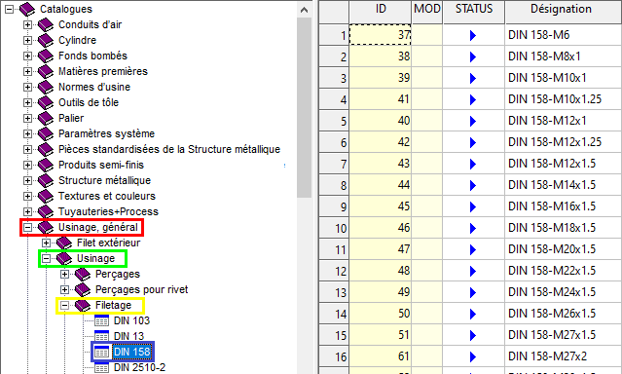Select the DIN 2510-2 tree entry
622x374 pixels.
click(139, 367)
